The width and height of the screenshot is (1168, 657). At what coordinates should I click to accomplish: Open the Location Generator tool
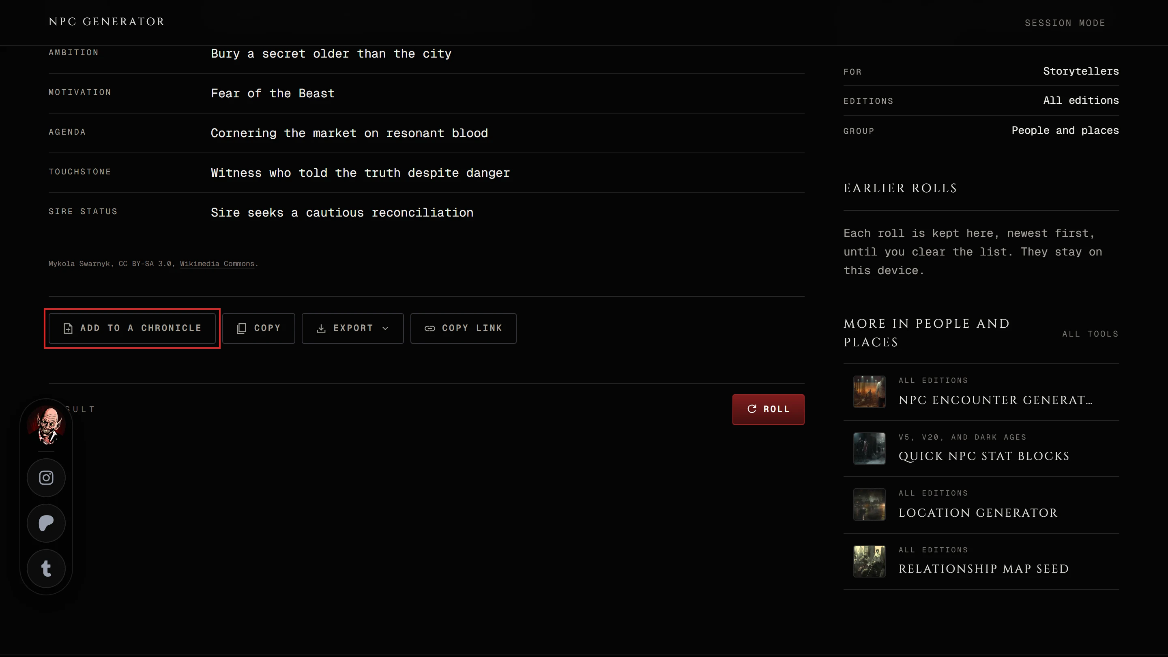(981, 504)
